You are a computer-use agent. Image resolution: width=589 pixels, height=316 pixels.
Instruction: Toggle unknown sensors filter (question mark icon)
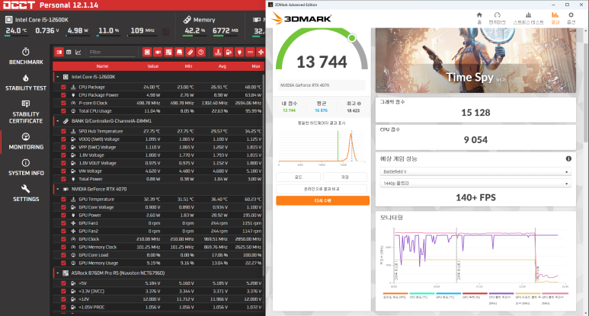click(x=201, y=53)
